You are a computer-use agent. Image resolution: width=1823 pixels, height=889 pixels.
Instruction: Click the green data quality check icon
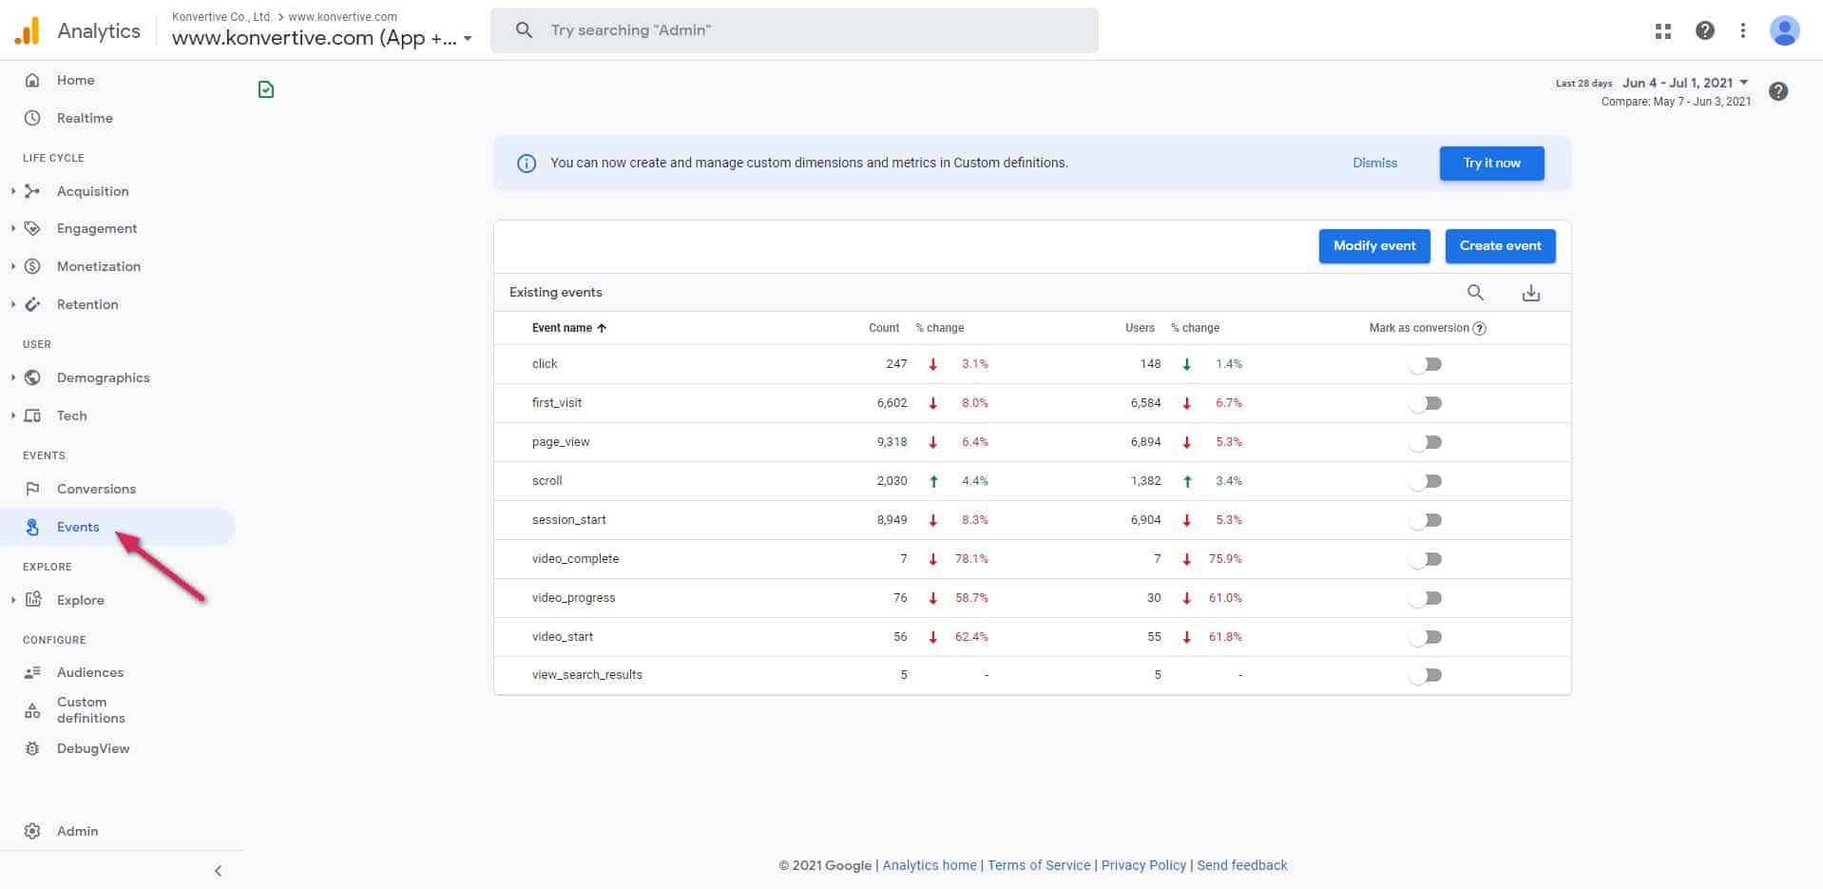(x=266, y=89)
